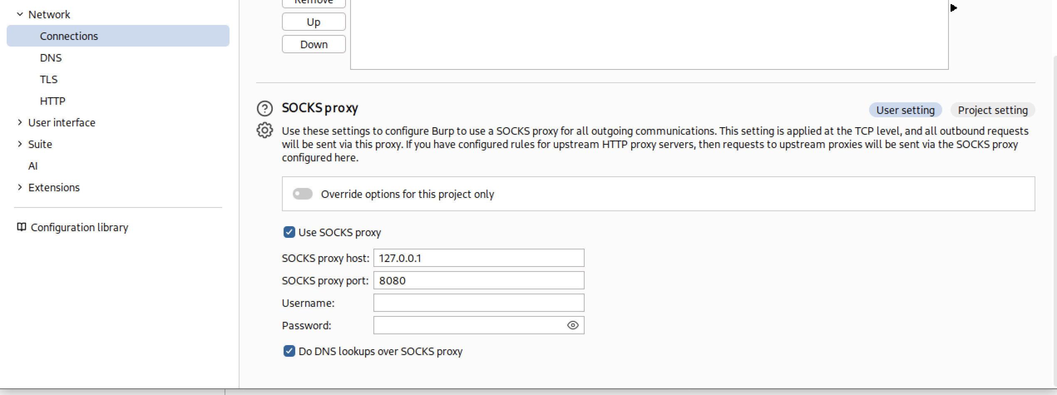This screenshot has height=395, width=1057.
Task: Uncheck Use SOCKS proxy checkbox
Action: tap(289, 232)
